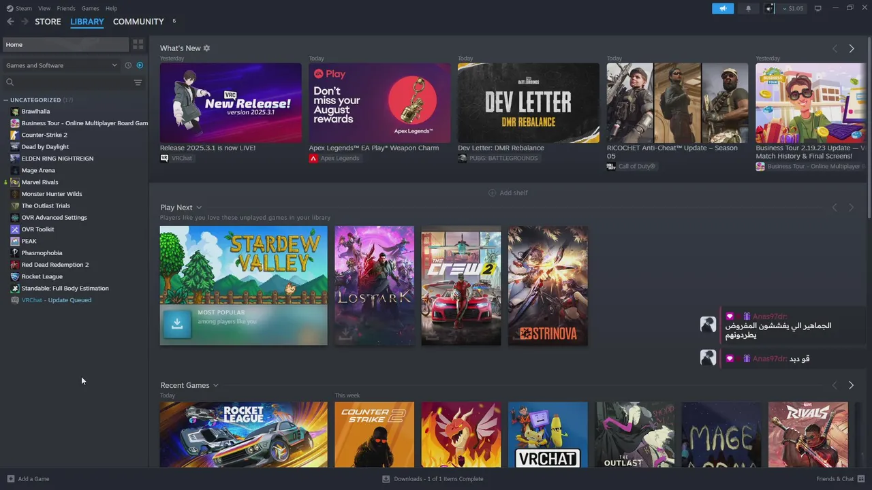Open the Help menu
Screen dimensions: 872x490
112,8
